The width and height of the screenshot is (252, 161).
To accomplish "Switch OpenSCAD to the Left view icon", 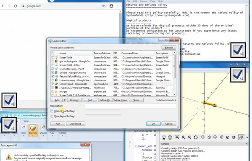I will pos(222,137).
